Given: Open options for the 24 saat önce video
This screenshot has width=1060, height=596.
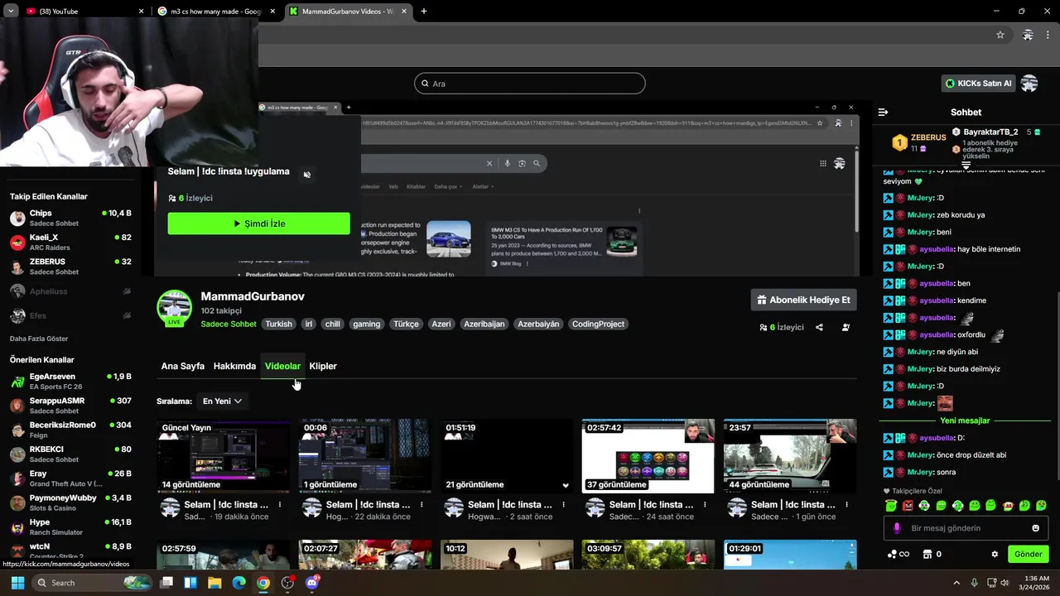Looking at the screenshot, I should pos(705,504).
